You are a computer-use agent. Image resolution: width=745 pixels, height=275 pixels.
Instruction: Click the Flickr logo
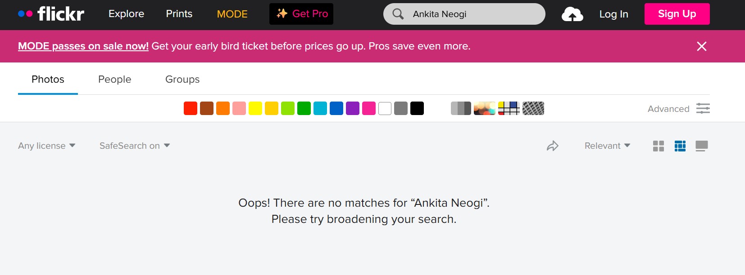(51, 14)
